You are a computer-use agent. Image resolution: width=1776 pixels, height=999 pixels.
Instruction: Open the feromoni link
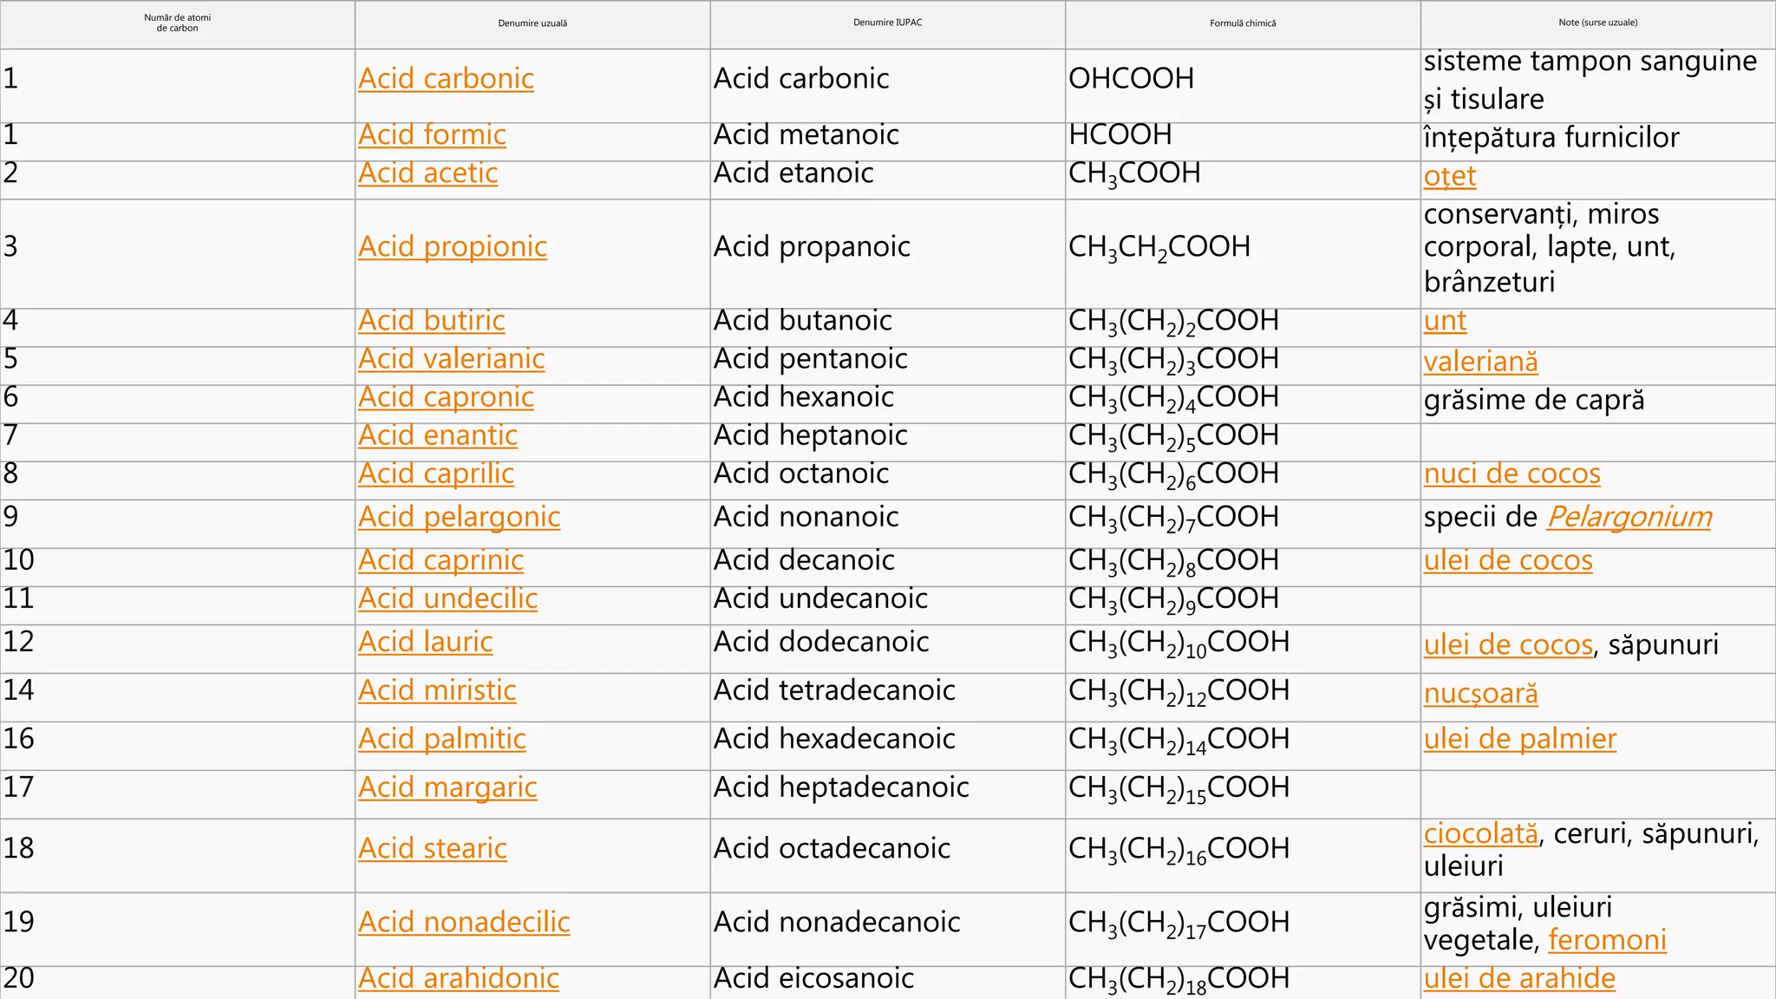1607,940
